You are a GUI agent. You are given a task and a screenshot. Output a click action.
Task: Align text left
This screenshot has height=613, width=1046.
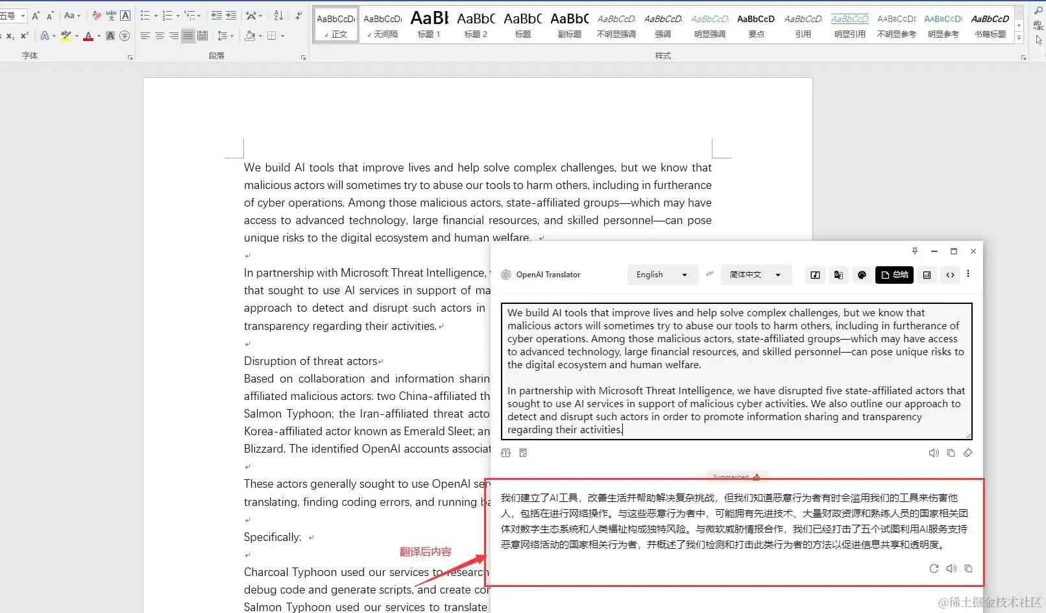145,36
